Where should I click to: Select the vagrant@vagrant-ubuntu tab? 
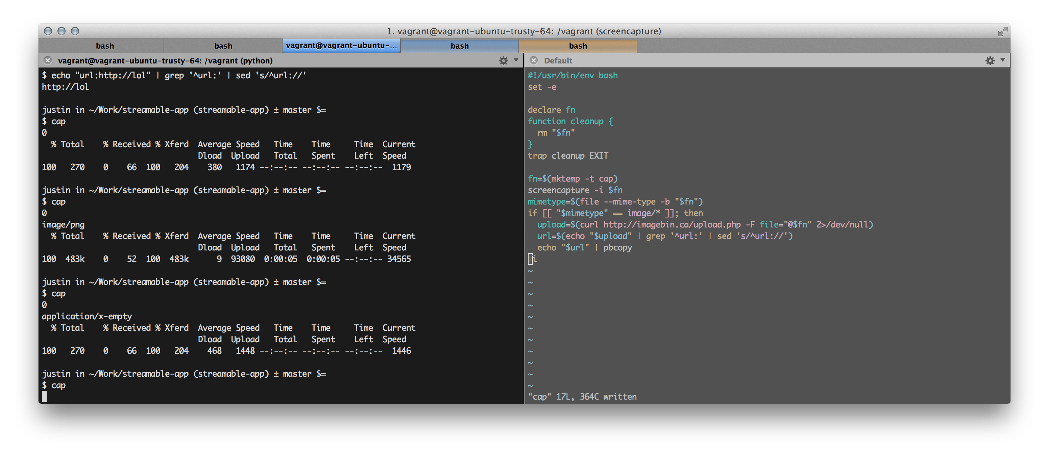point(341,46)
